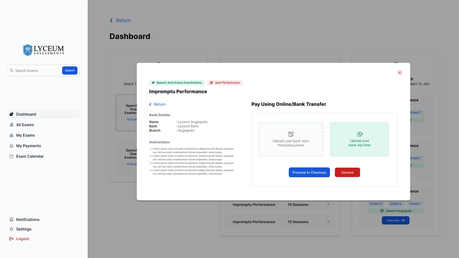Click the upload icon in dashed box

coord(291,134)
